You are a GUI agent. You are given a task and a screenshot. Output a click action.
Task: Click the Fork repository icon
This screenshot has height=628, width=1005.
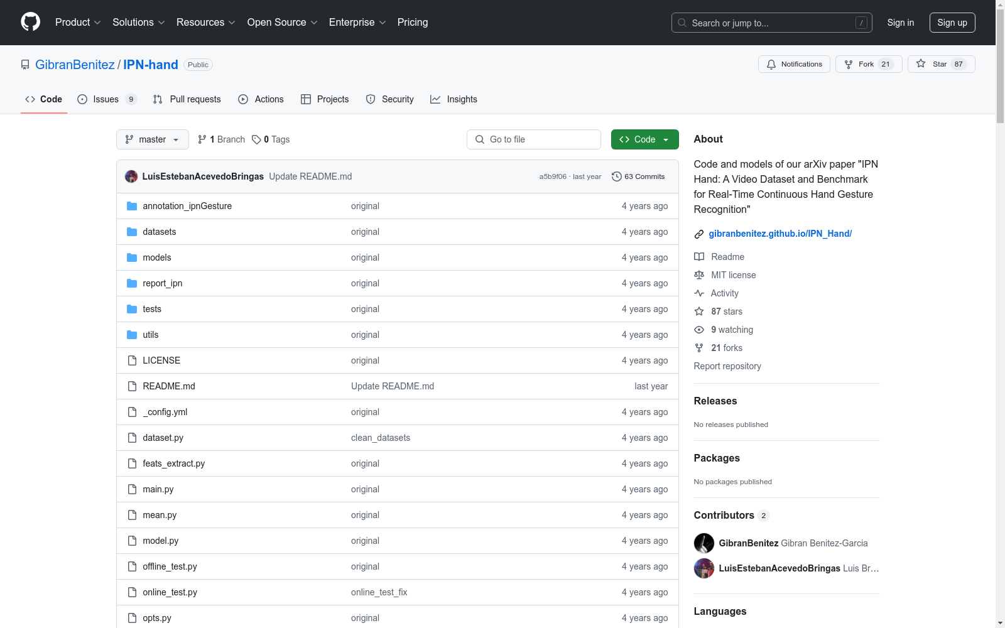(849, 64)
